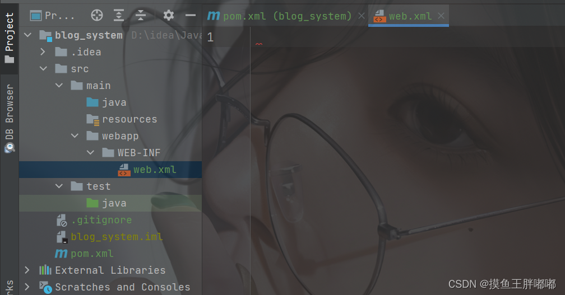Select the resources row in tree
The height and width of the screenshot is (295, 565).
pos(110,119)
